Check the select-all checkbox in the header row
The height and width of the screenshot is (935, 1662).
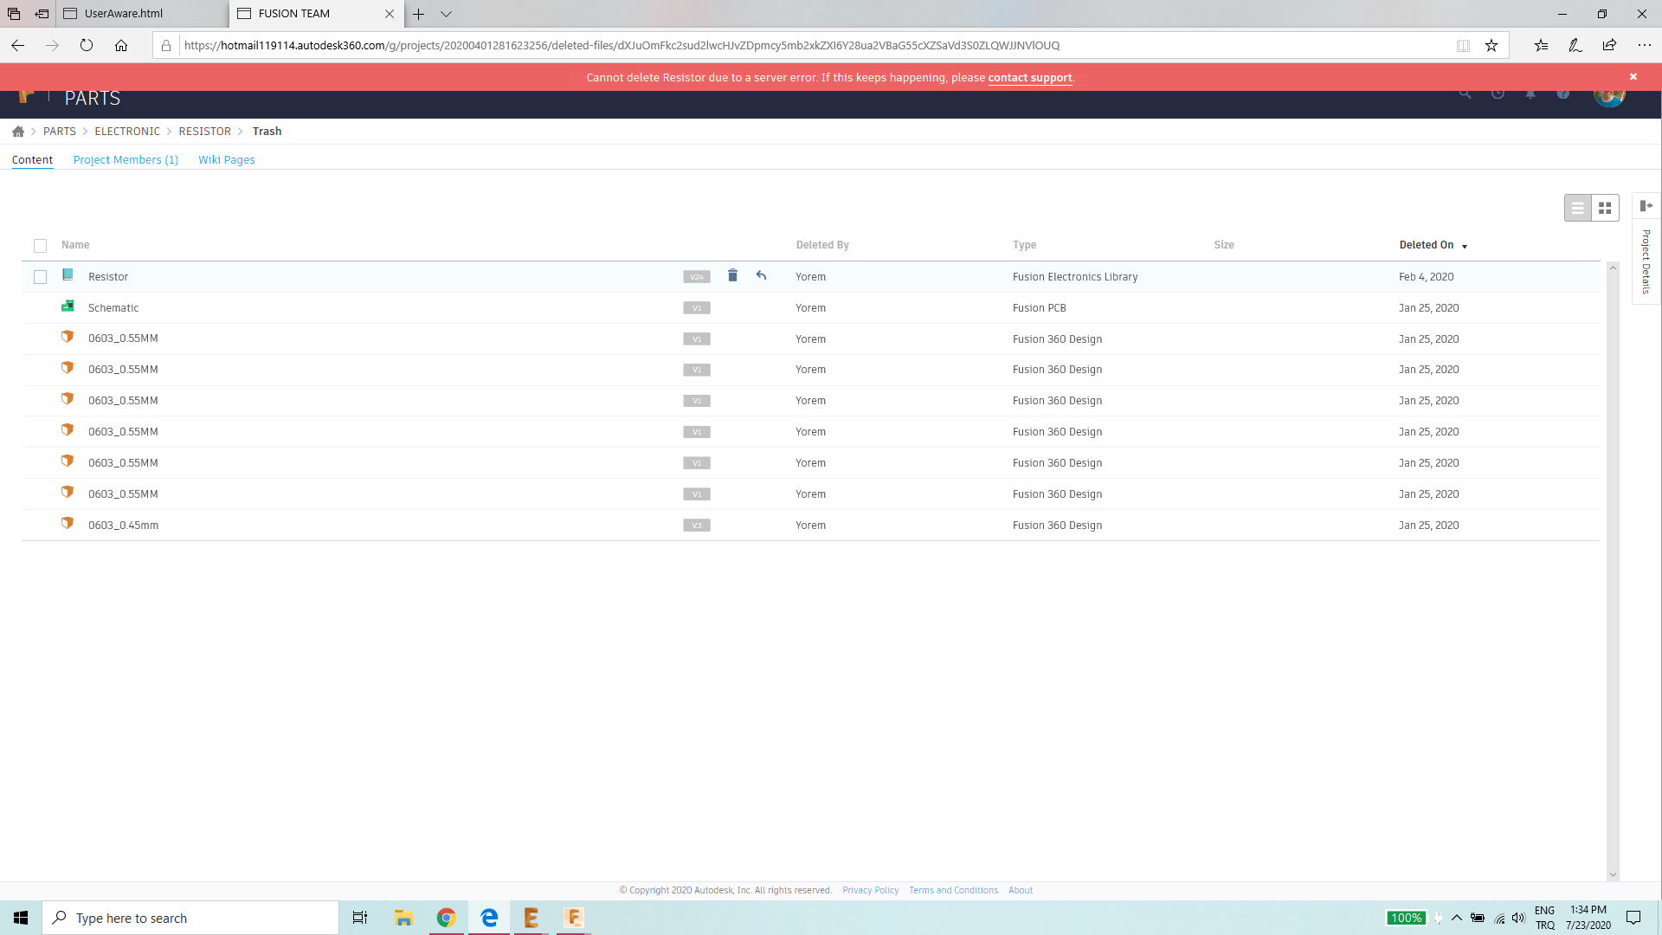coord(40,246)
